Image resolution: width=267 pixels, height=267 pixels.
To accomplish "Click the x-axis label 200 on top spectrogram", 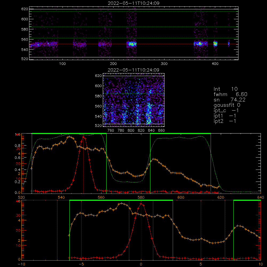I will 113,64.
